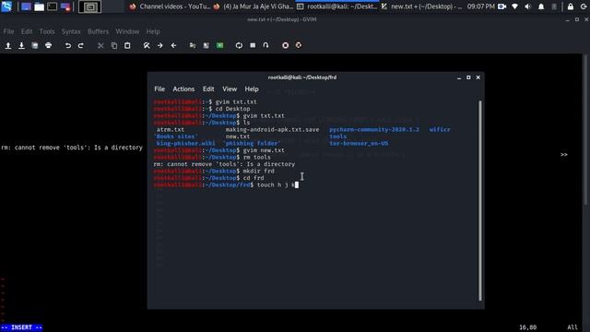Launch terminal emulator from the top panel
Image resolution: width=590 pixels, height=332 pixels.
pyautogui.click(x=53, y=6)
